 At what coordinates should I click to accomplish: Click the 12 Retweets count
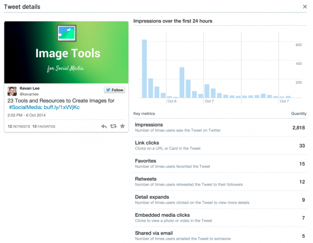pos(19,126)
